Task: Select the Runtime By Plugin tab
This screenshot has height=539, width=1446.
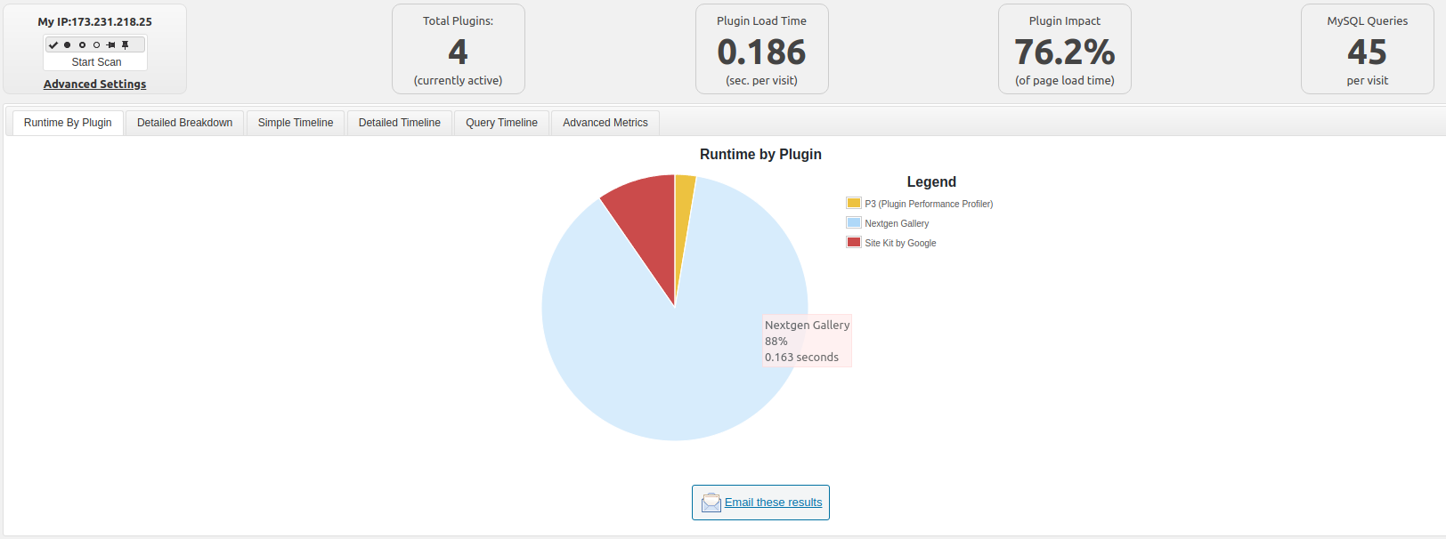Action: pyautogui.click(x=68, y=123)
